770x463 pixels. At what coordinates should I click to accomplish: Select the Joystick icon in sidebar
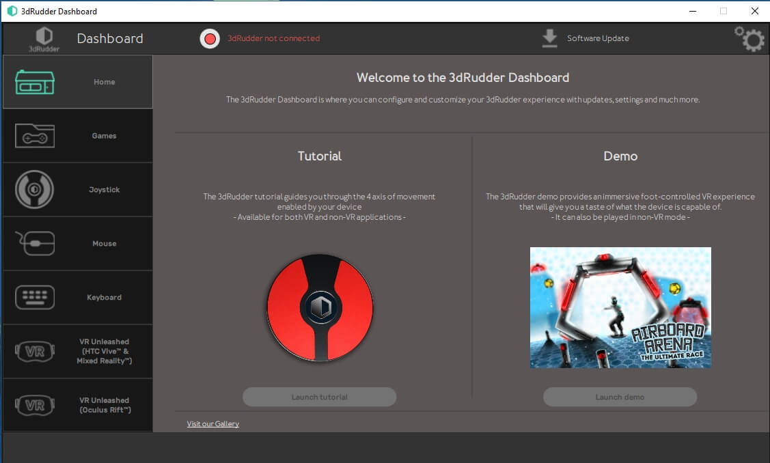[35, 189]
